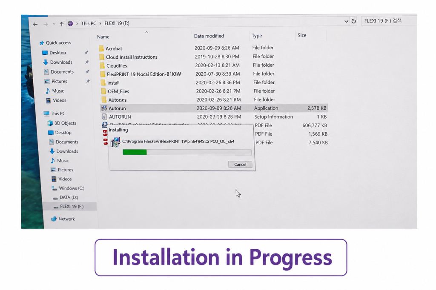436x290 pixels.
Task: Click the Pin icon next to Documents
Action: tap(88, 72)
